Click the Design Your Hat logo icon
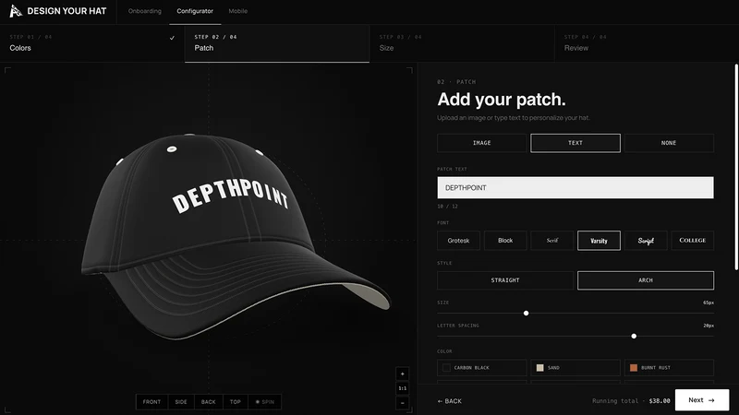Screen dimensions: 739x415 (16, 11)
